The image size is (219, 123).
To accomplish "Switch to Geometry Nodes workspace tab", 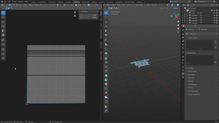I will [x=130, y=2].
